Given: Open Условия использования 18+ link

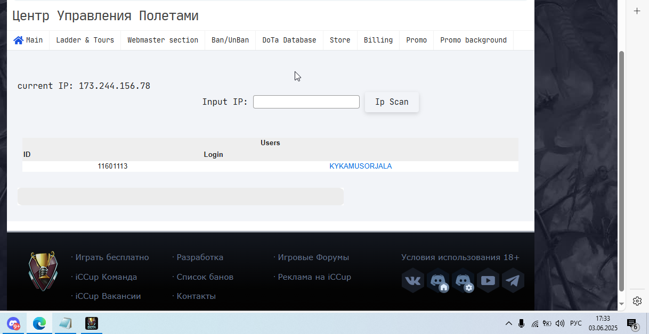Looking at the screenshot, I should point(460,257).
